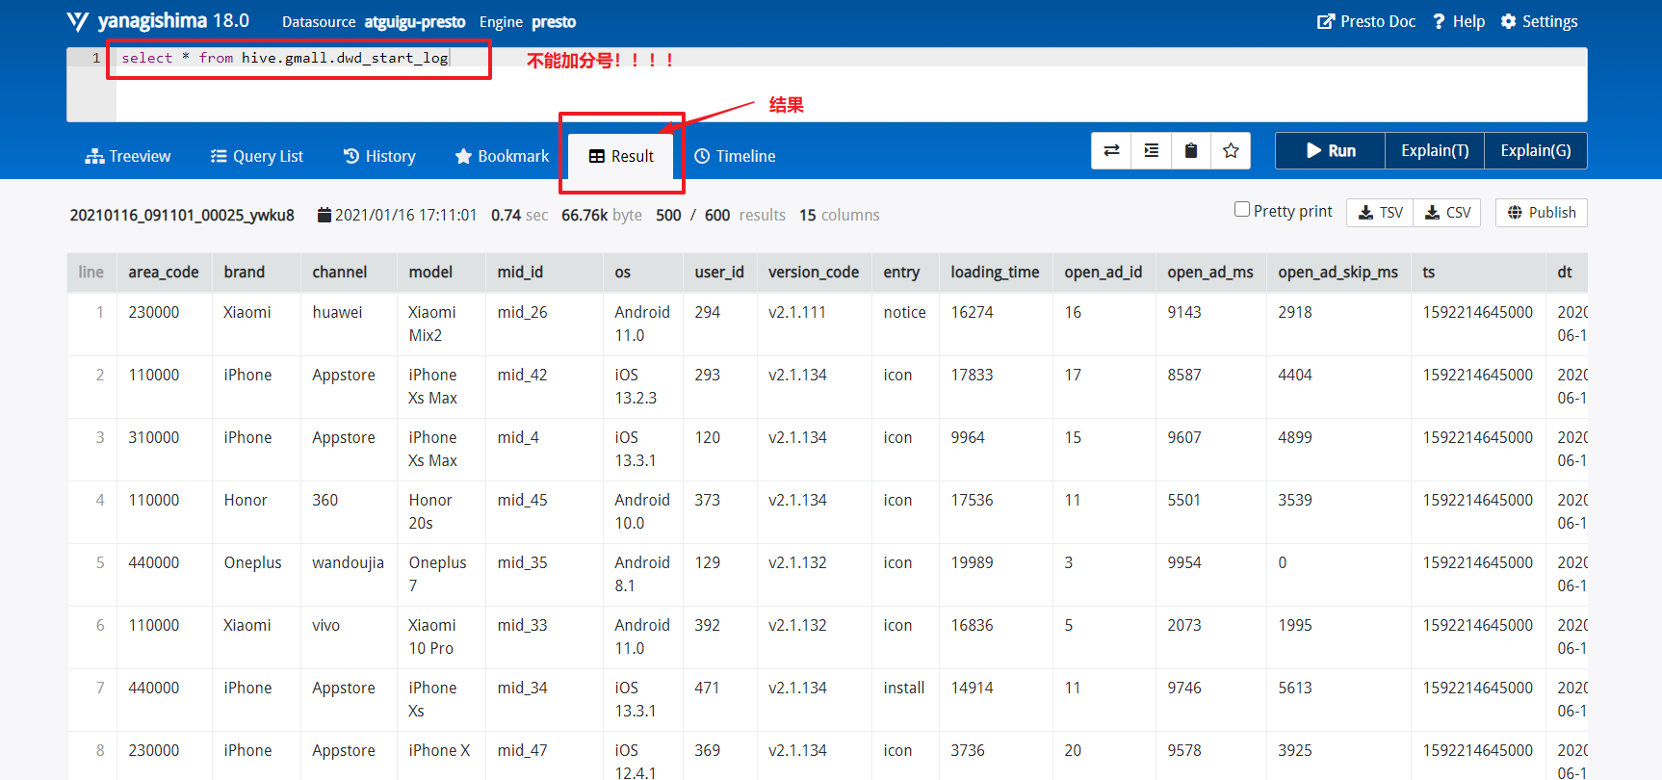This screenshot has width=1662, height=780.
Task: Download results as TSV
Action: (1380, 212)
